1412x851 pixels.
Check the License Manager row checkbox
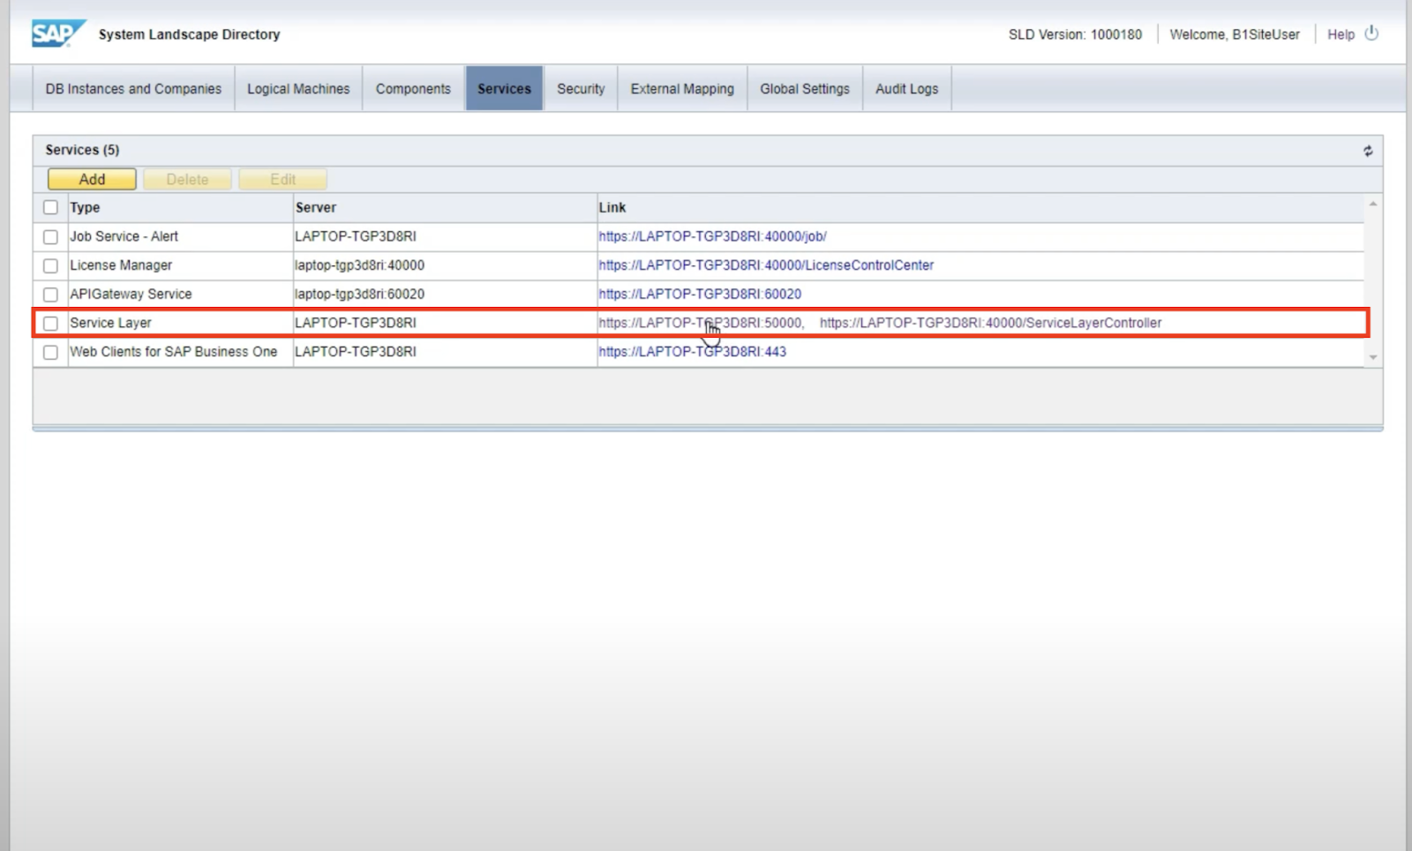click(x=50, y=265)
